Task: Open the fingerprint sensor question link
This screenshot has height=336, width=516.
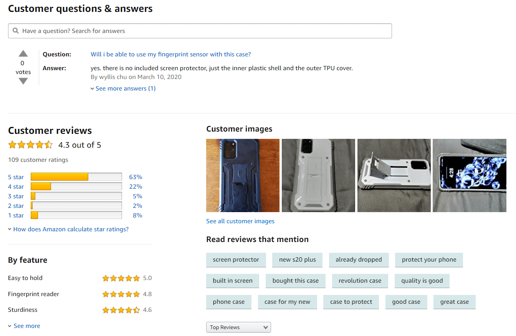Action: (170, 54)
